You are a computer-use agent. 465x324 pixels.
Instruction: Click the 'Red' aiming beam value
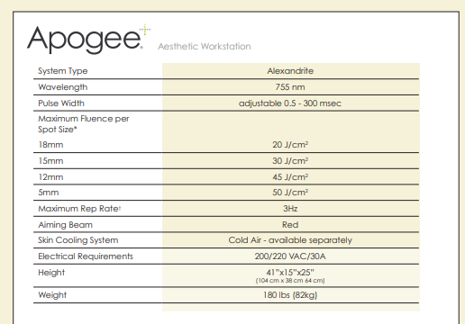[290, 225]
